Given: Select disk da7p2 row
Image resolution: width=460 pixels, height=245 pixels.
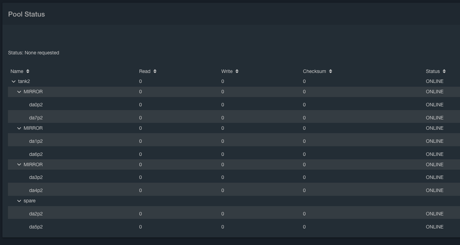Looking at the screenshot, I should tap(234, 118).
